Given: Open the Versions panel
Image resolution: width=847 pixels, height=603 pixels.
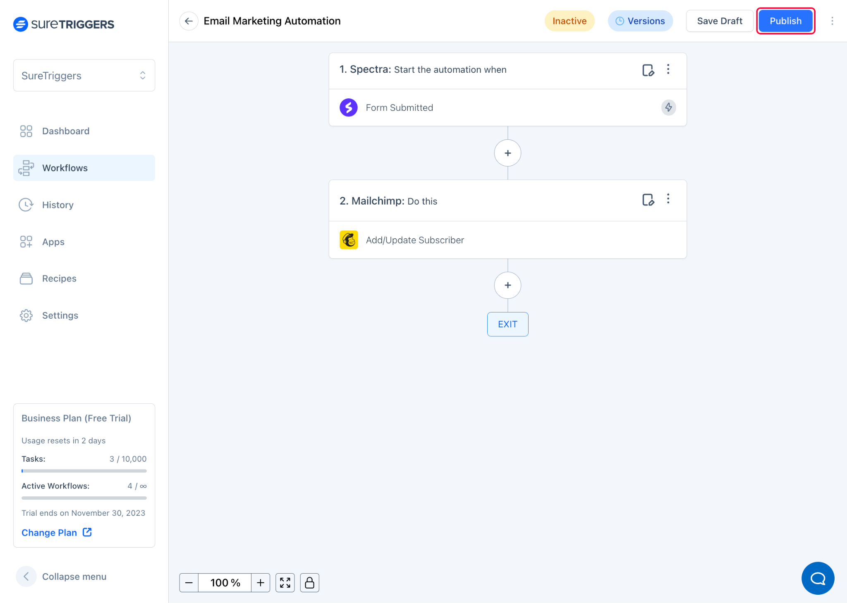Looking at the screenshot, I should pos(640,21).
